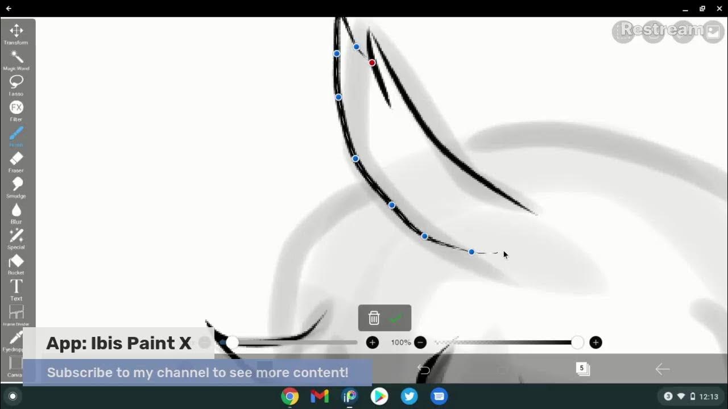Open Twitter from the shelf
728x409 pixels.
click(409, 397)
